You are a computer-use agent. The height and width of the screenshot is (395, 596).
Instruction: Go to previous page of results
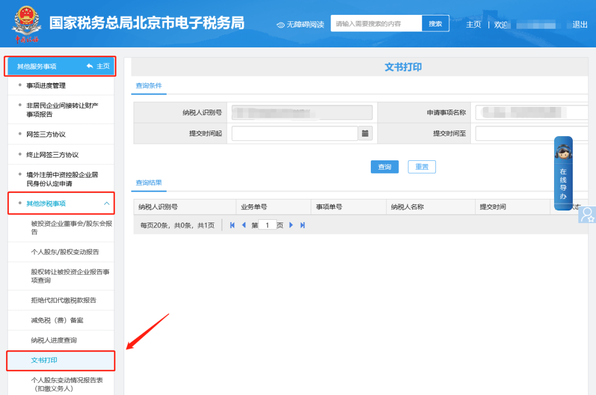[244, 225]
